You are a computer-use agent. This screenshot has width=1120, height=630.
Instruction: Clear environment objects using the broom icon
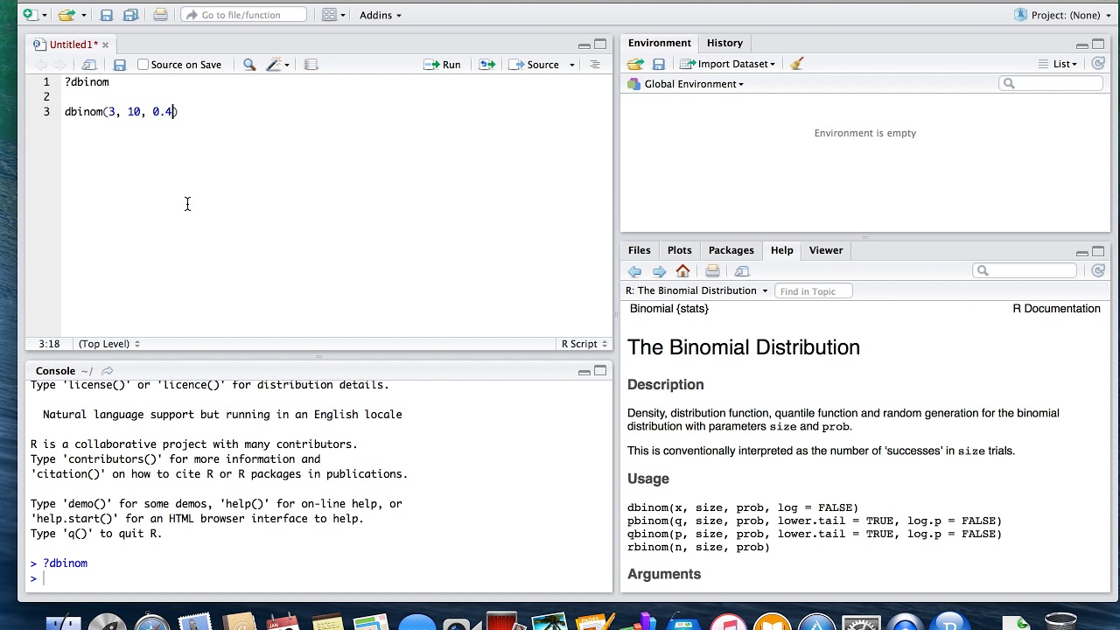click(796, 64)
